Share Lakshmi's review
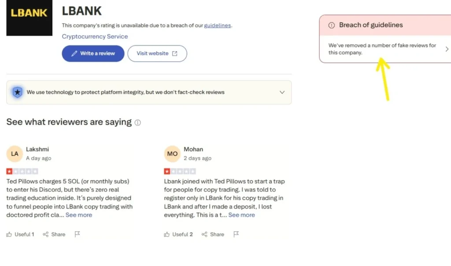Screen dimensions: 451x266 pyautogui.click(x=54, y=234)
